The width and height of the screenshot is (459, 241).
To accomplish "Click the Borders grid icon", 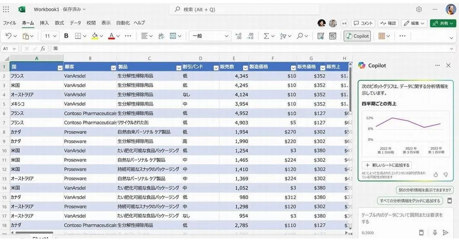I will point(78,36).
